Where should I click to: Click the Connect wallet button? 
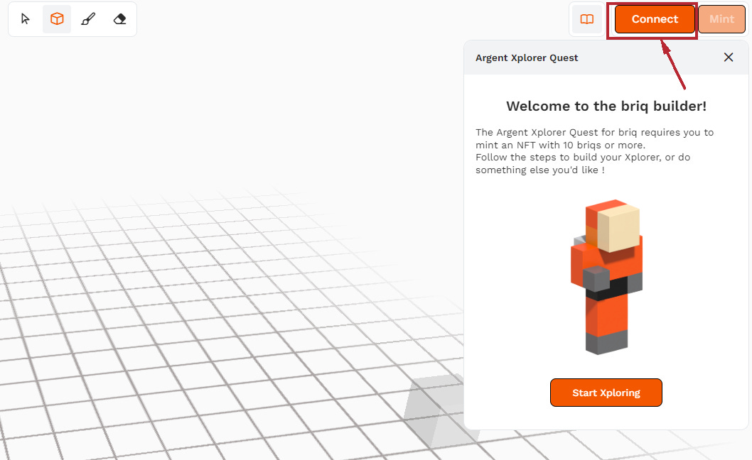coord(655,19)
